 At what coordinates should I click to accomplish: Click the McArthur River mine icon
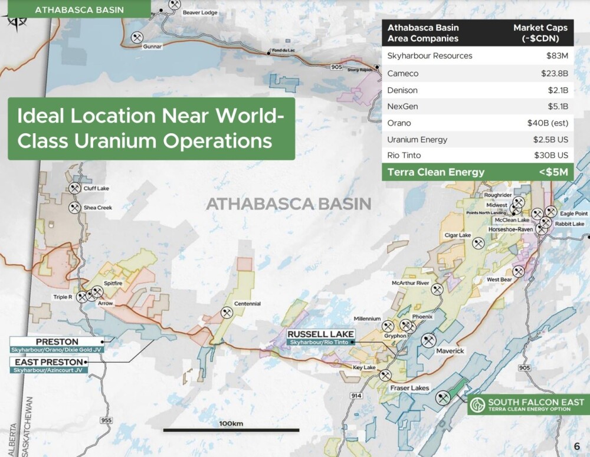(x=437, y=290)
